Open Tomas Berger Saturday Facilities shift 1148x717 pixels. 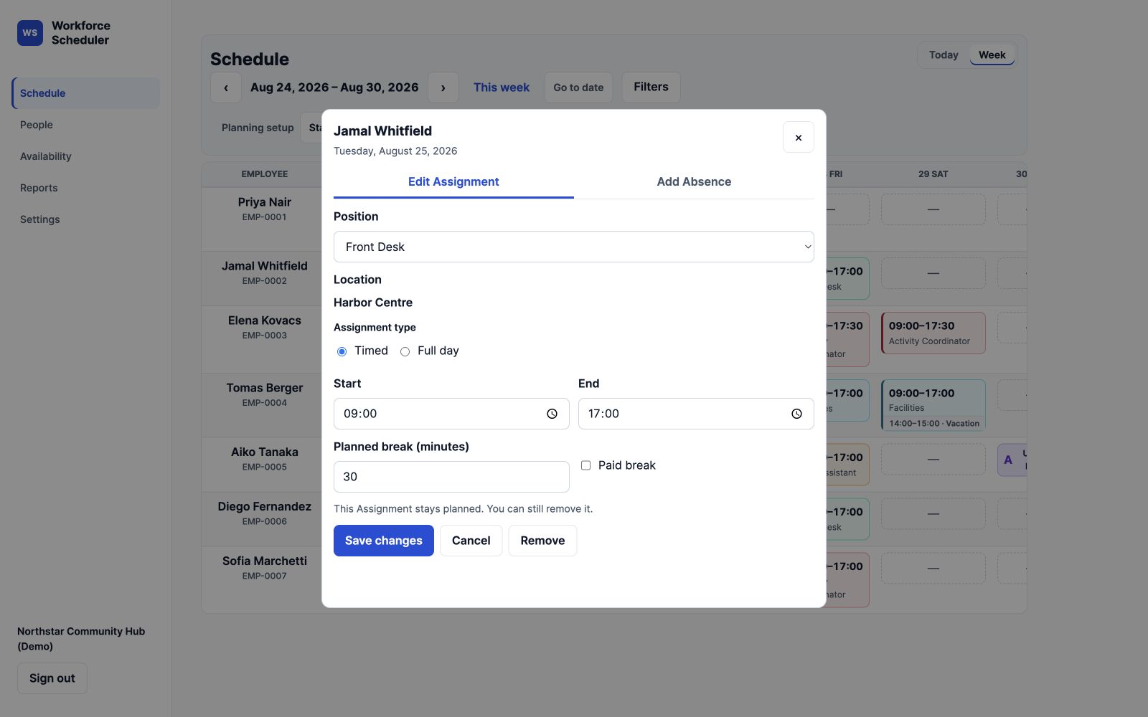(x=933, y=405)
